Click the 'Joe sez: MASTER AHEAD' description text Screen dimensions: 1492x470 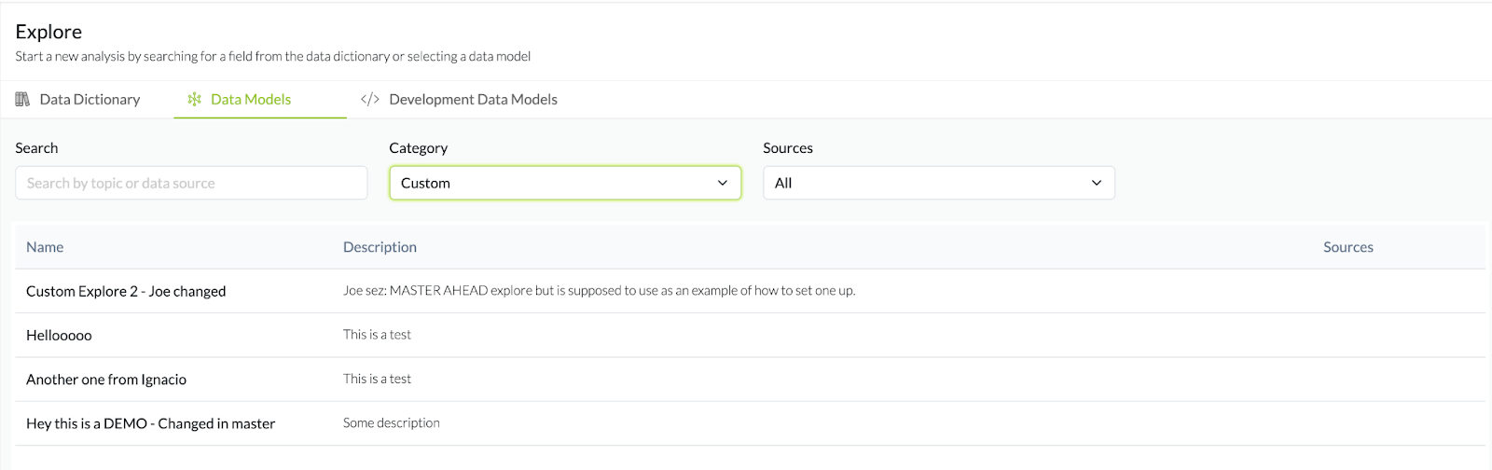(599, 291)
